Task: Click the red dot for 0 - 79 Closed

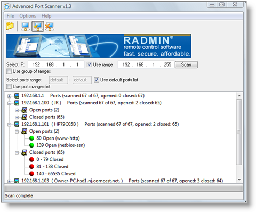Action: pyautogui.click(x=32, y=160)
